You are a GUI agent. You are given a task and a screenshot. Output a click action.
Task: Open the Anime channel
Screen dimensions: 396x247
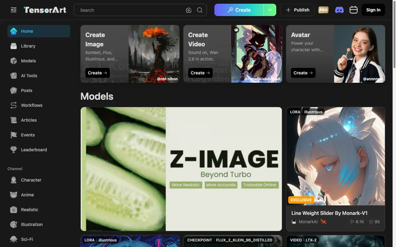click(39, 195)
